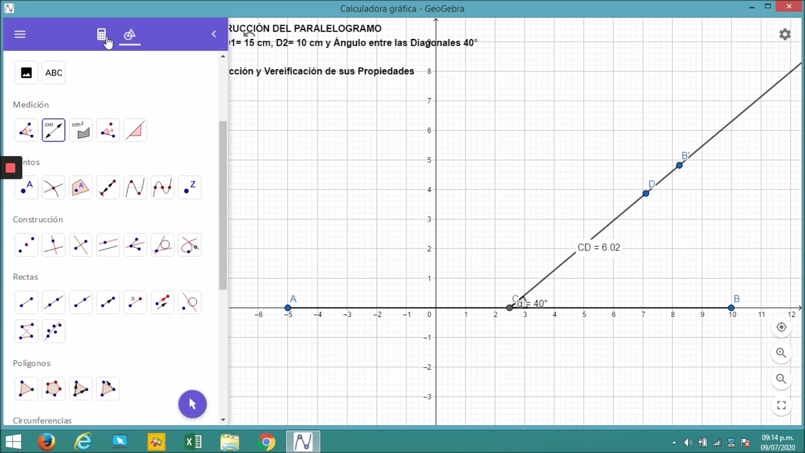805x453 pixels.
Task: Select the Complex Number Z tool
Action: [x=189, y=187]
